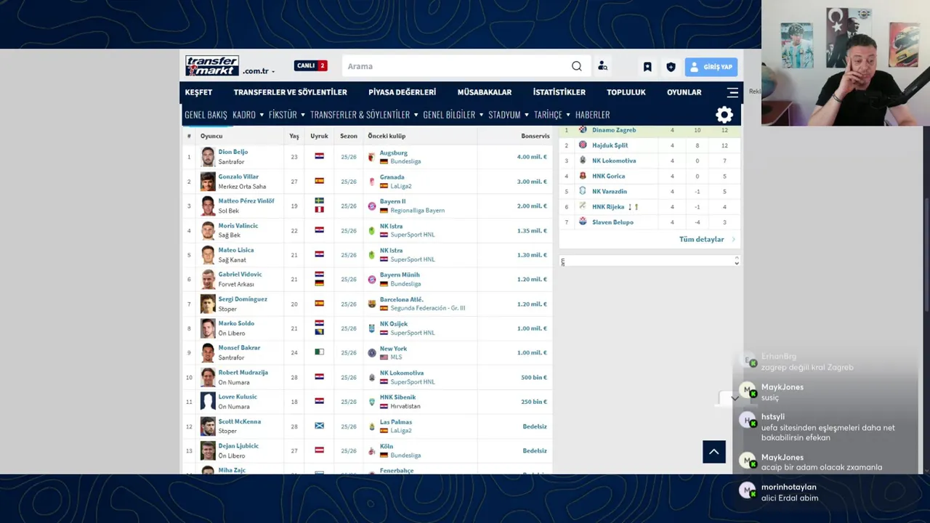Open Matteo Pérez Vinlöf player link
The image size is (930, 523).
(246, 201)
